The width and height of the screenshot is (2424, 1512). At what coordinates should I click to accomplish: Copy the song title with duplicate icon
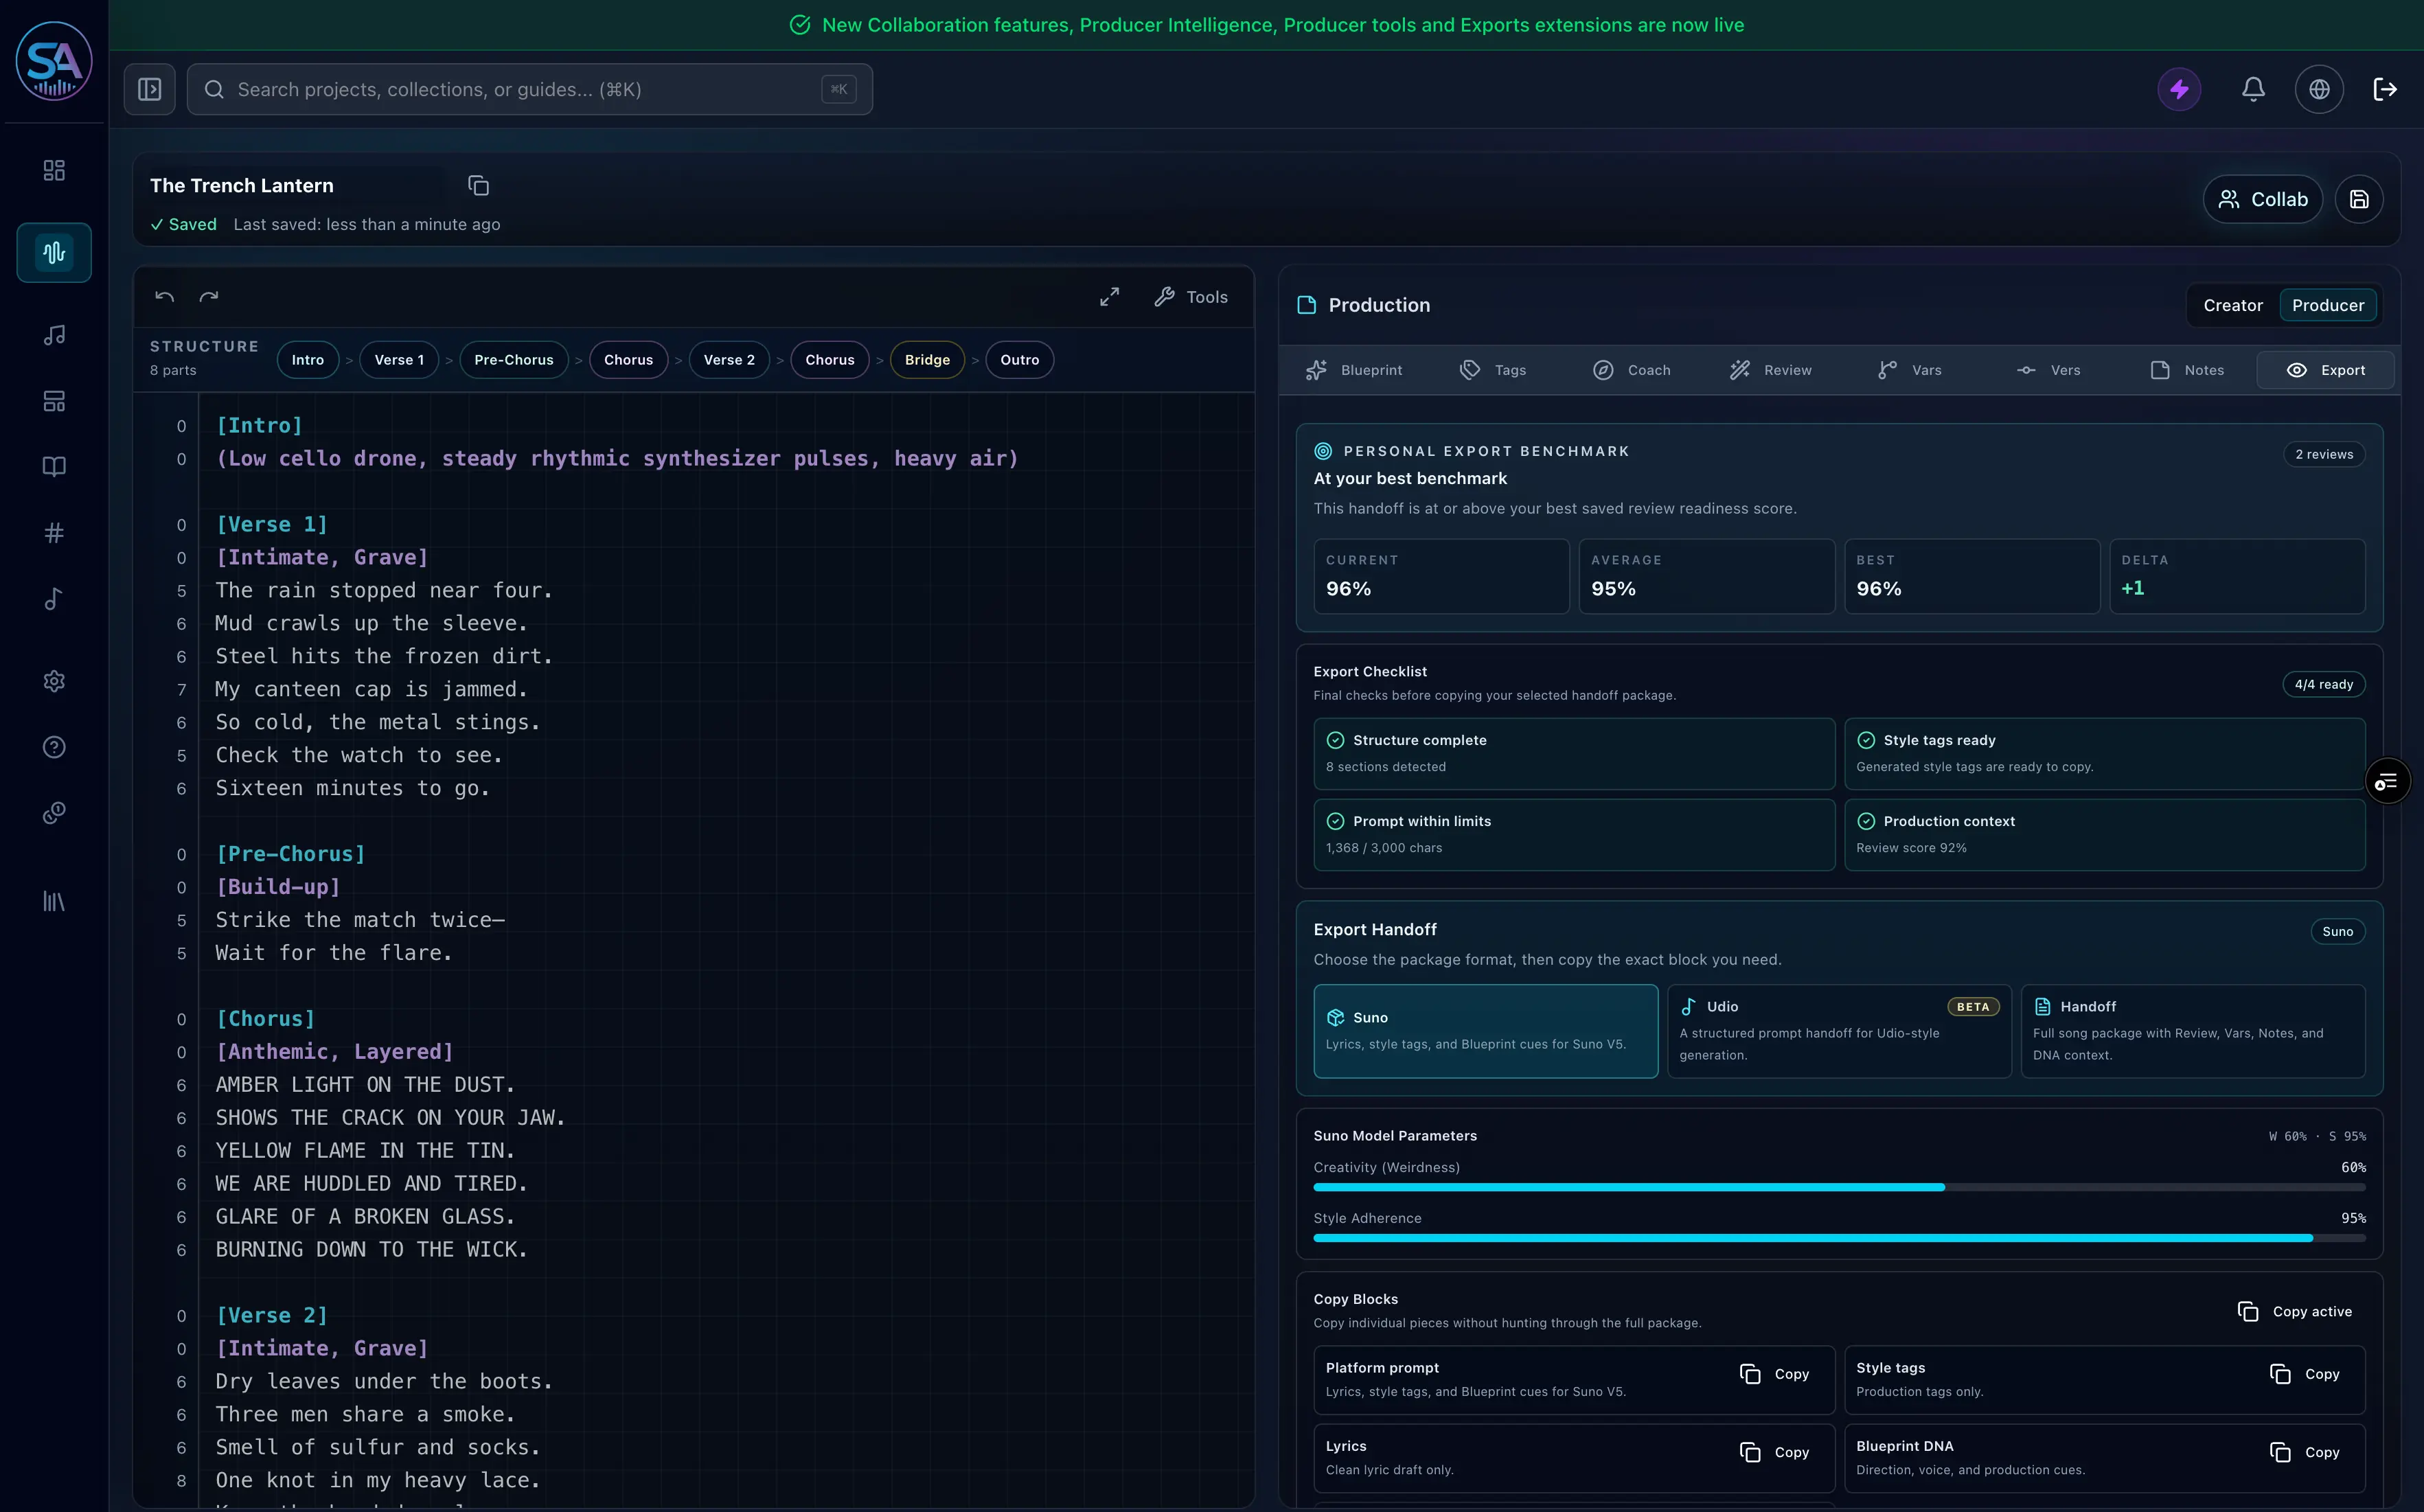478,185
